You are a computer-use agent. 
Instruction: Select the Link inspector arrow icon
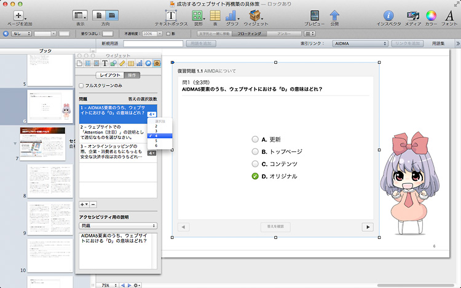point(148,63)
